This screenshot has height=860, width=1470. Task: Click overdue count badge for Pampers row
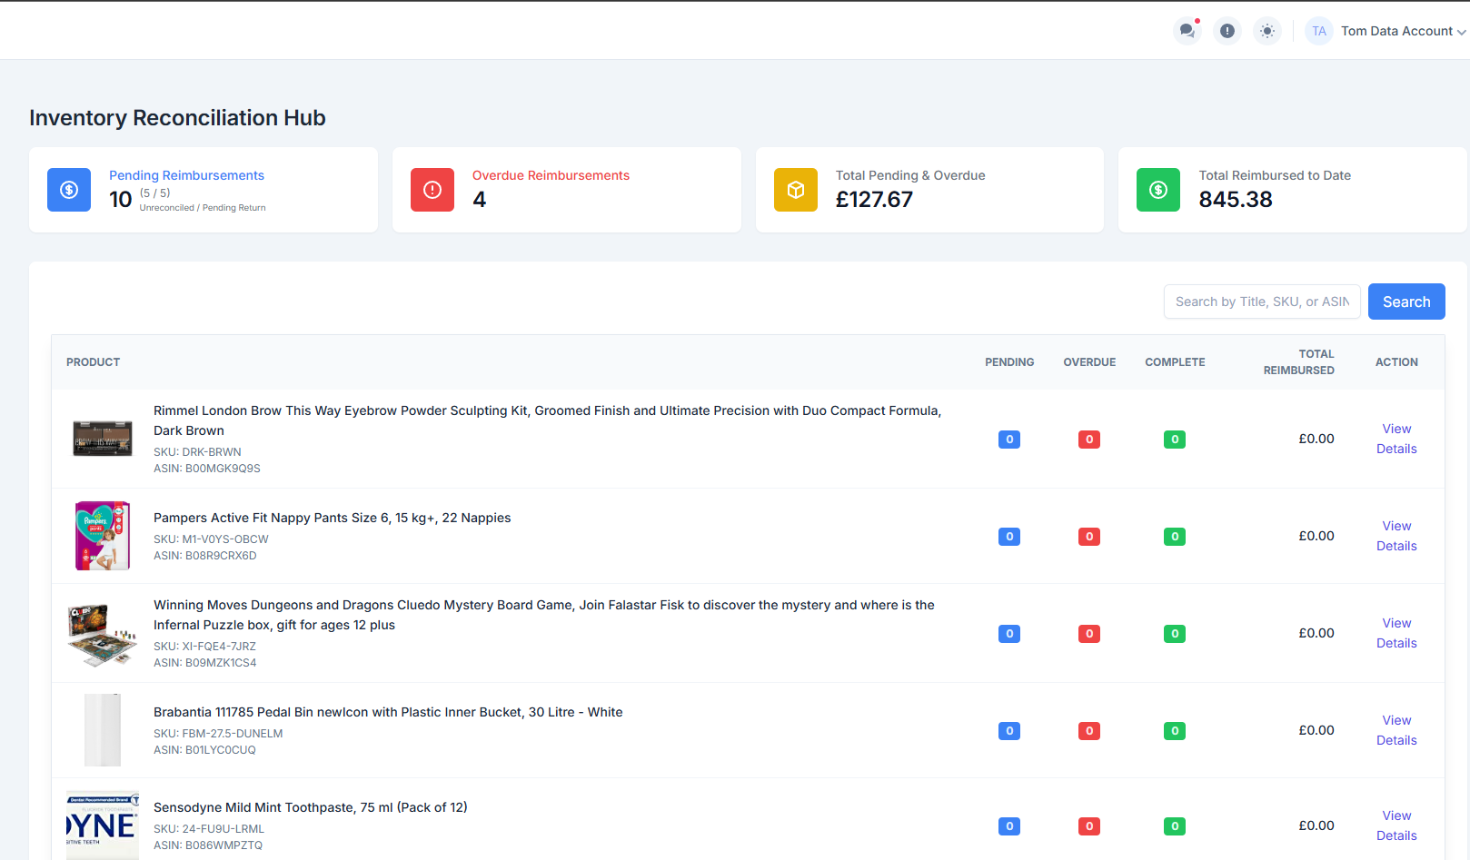click(x=1089, y=537)
